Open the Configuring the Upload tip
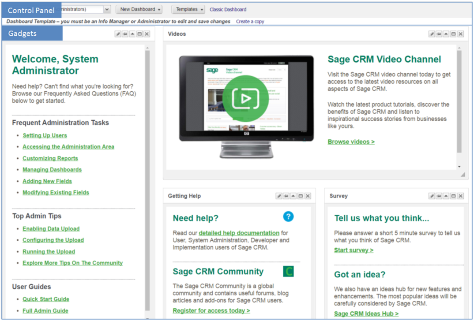 point(53,240)
